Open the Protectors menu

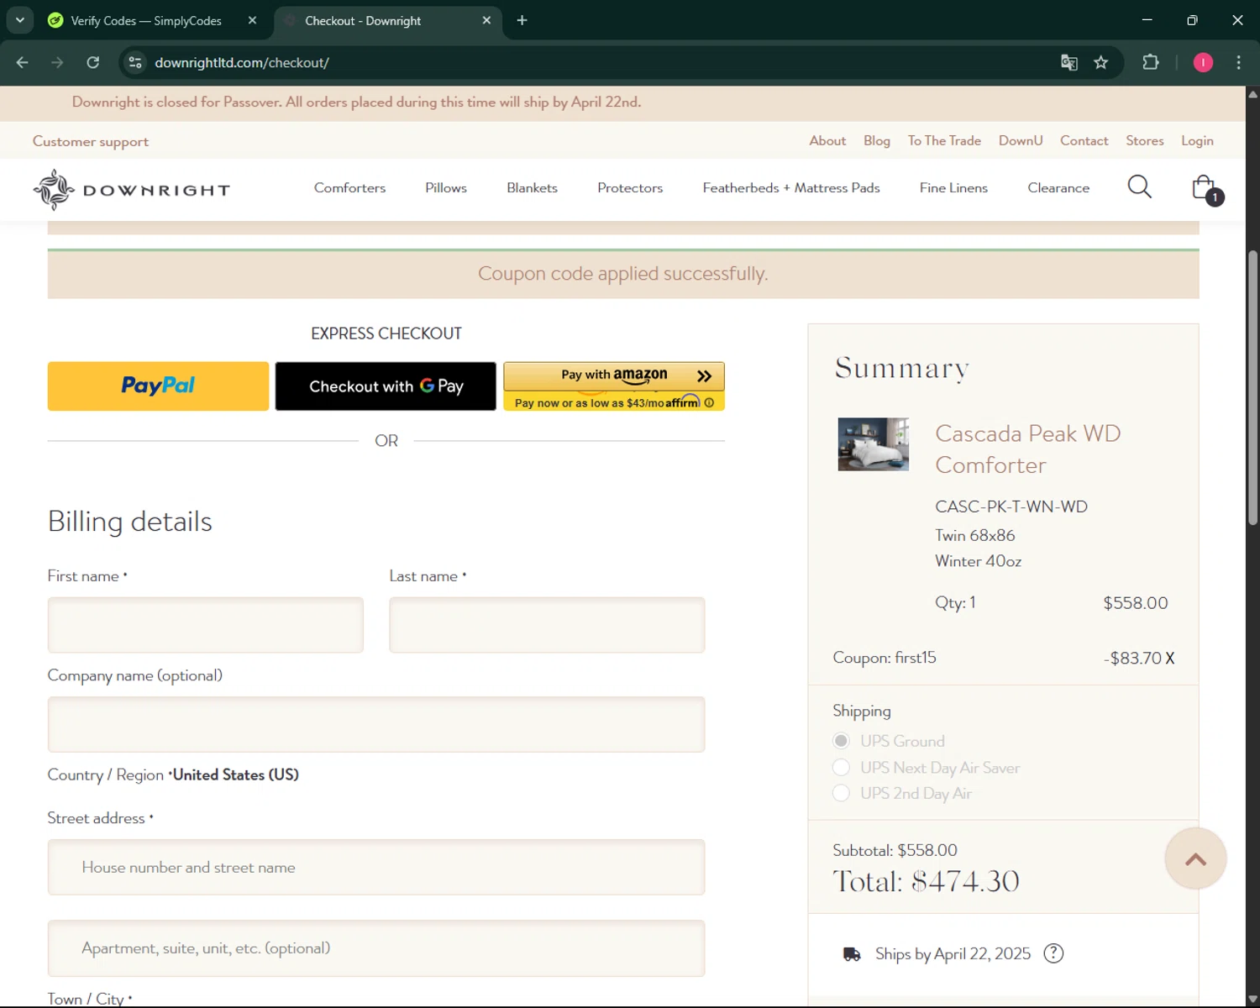click(x=630, y=188)
